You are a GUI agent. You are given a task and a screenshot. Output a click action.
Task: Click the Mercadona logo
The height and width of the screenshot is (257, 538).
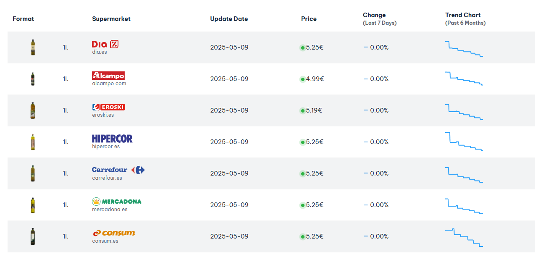point(117,202)
